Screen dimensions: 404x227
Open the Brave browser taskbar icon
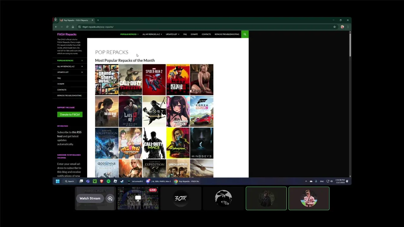(x=102, y=181)
